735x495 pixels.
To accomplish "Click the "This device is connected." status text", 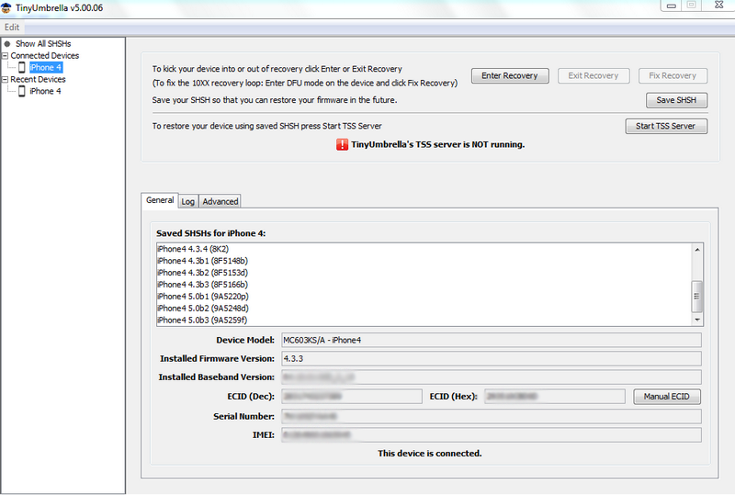I will tap(430, 454).
